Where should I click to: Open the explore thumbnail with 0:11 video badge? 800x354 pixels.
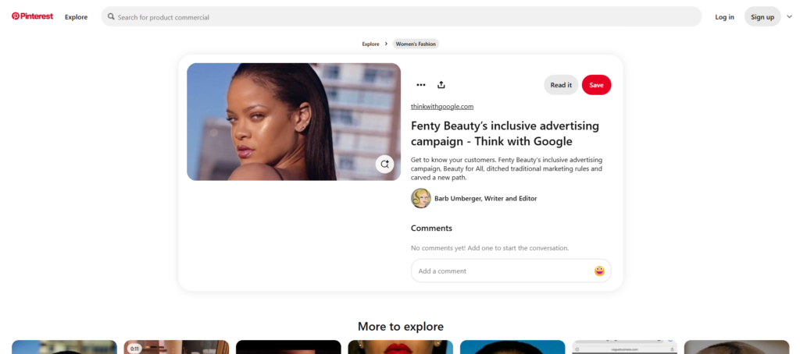(x=177, y=348)
